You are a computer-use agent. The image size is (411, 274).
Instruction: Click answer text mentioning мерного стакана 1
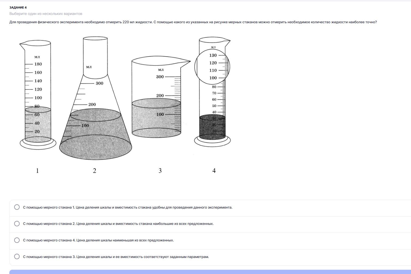(x=128, y=208)
